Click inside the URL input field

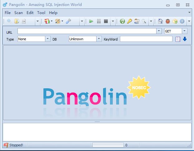(87, 31)
